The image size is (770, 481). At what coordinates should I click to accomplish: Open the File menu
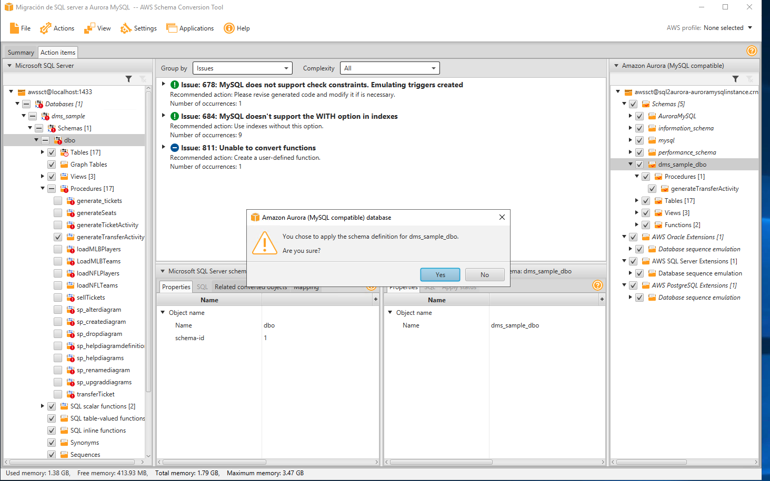pos(20,28)
